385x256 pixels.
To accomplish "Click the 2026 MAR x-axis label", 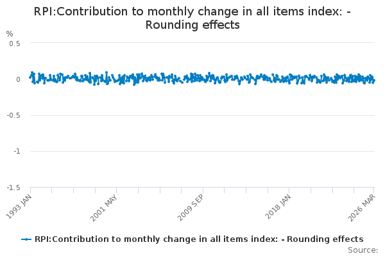I will 363,205.
